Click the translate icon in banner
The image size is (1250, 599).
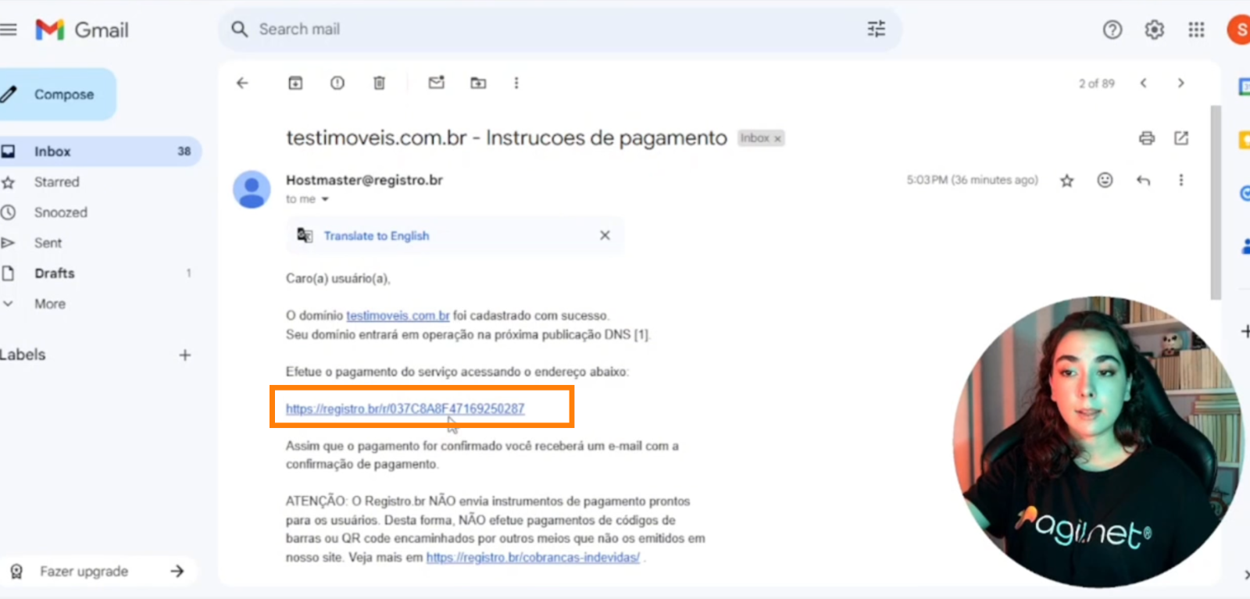[x=305, y=235]
